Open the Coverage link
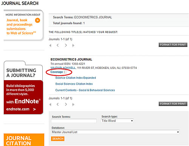Image resolution: width=189 pixels, height=146 pixels. pyautogui.click(x=57, y=72)
